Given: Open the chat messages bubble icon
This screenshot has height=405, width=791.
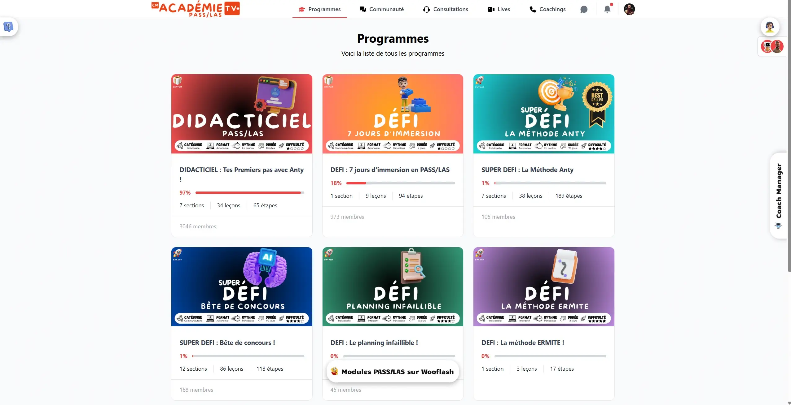Looking at the screenshot, I should (584, 9).
